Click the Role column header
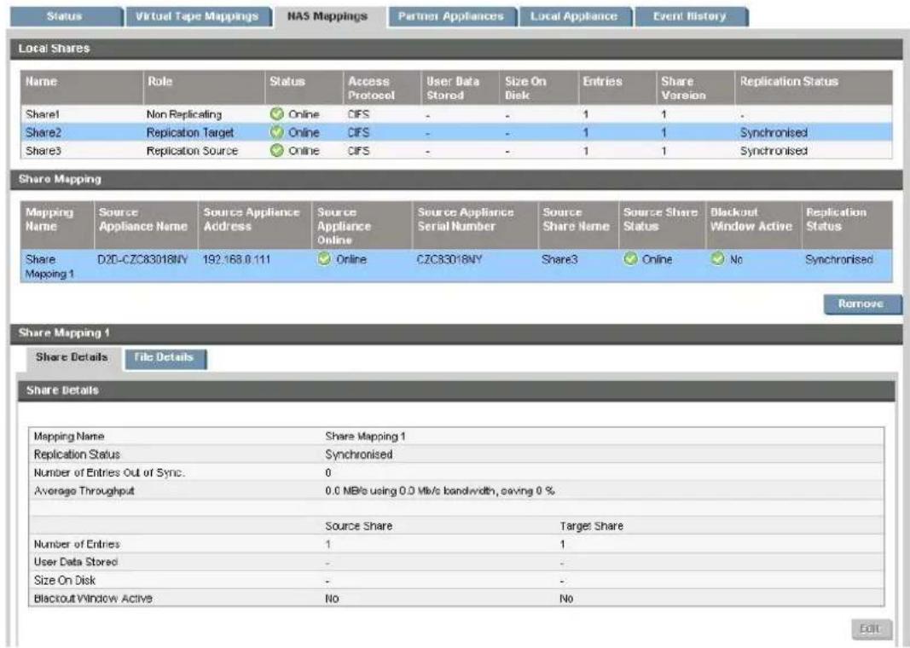The width and height of the screenshot is (910, 648). (x=204, y=88)
